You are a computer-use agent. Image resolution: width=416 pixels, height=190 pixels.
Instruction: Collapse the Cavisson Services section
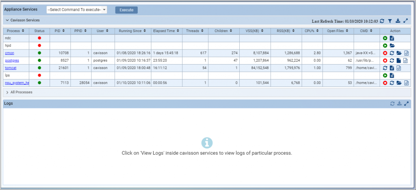pyautogui.click(x=7, y=20)
